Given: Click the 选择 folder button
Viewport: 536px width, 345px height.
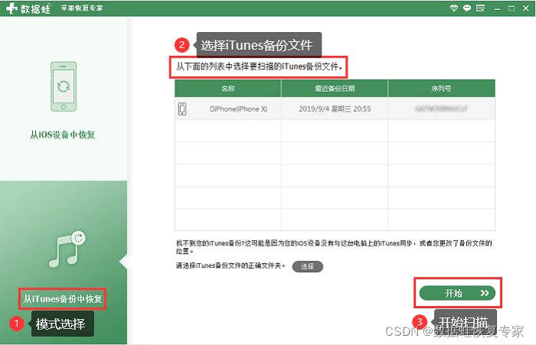Looking at the screenshot, I should tap(307, 266).
